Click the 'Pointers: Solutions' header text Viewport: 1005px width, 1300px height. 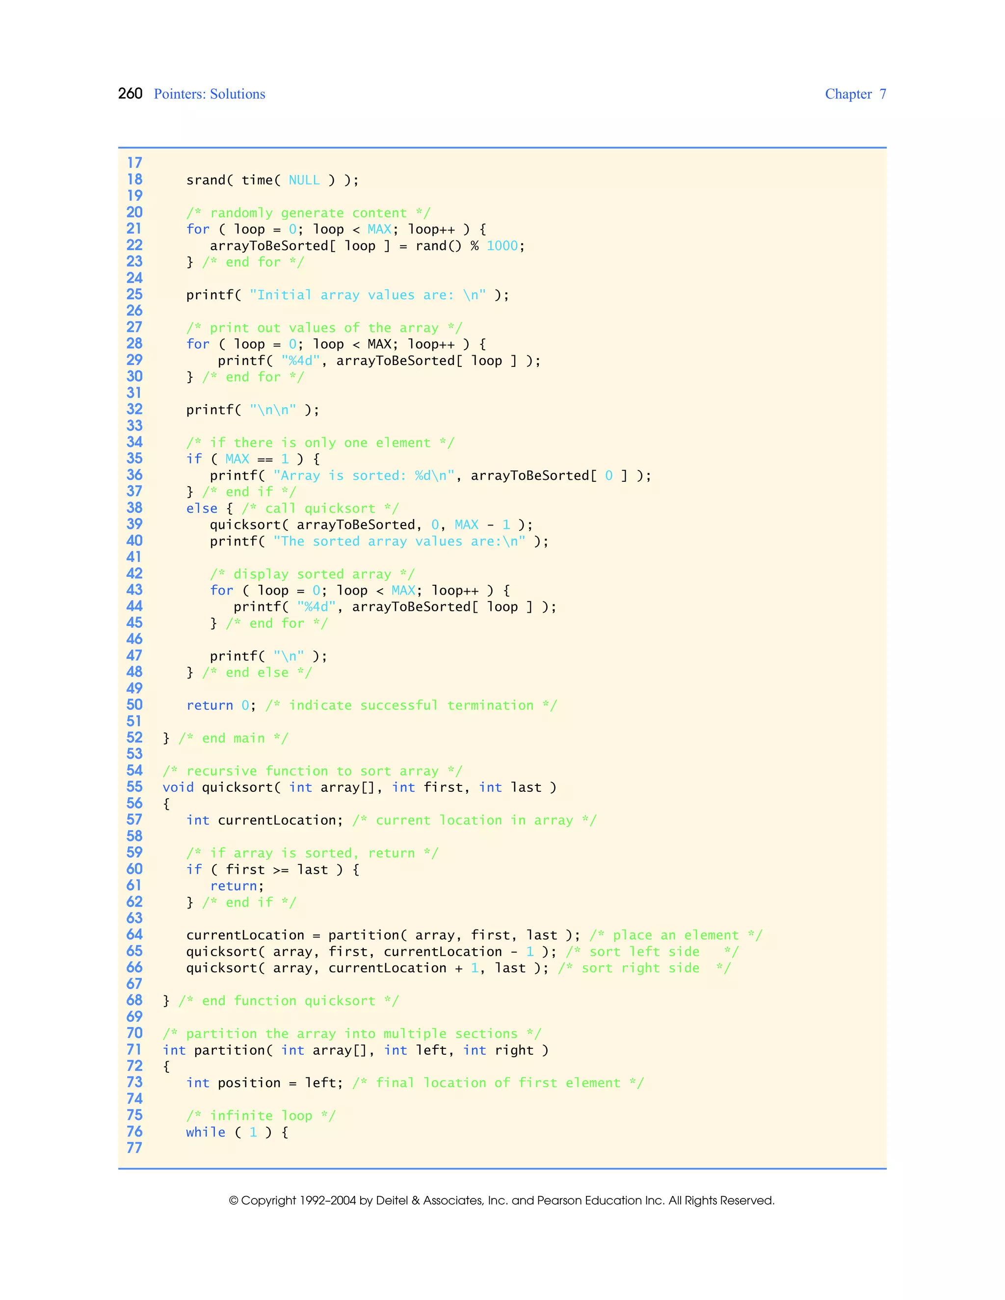209,94
